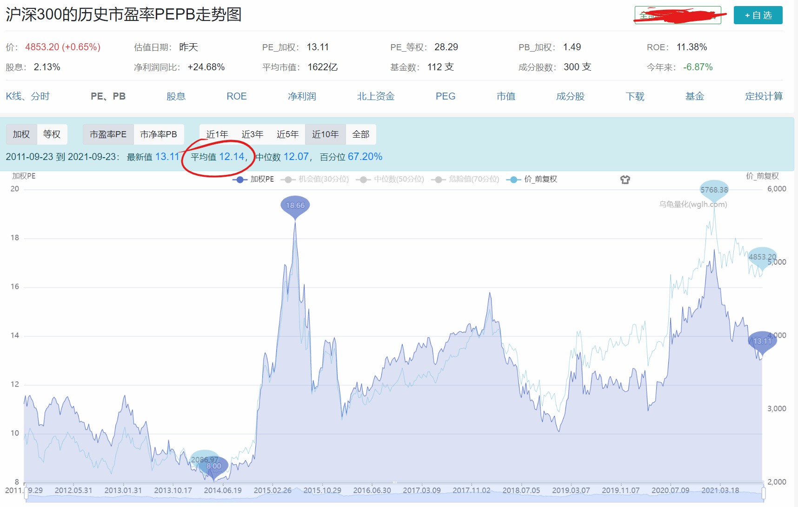The height and width of the screenshot is (507, 798).
Task: Select the 市净率PB metric
Action: pyautogui.click(x=159, y=134)
